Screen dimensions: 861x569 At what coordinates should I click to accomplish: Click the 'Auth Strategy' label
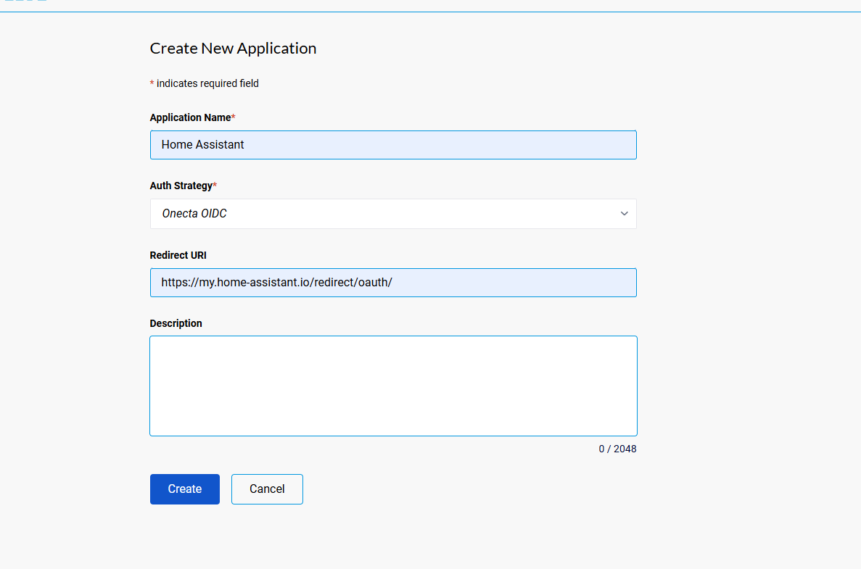click(x=181, y=186)
